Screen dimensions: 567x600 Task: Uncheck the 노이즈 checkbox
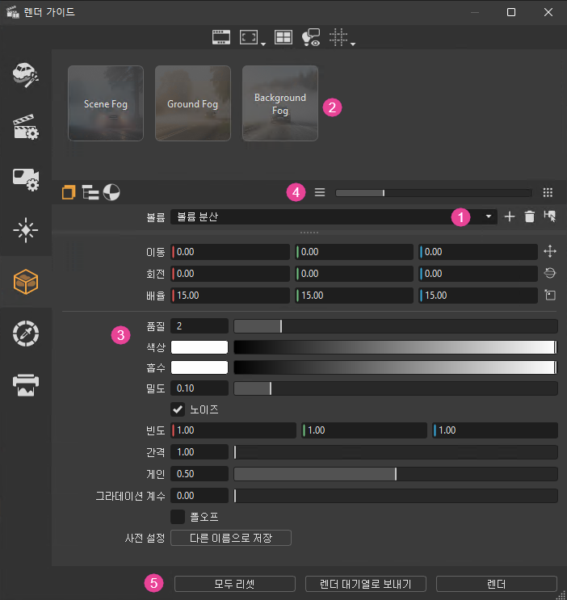pos(178,409)
